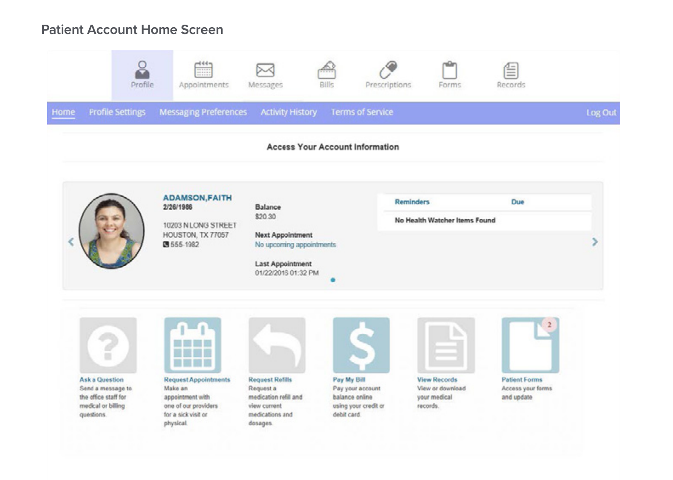673x480 pixels.
Task: Go to next patient card arrow
Action: click(595, 242)
